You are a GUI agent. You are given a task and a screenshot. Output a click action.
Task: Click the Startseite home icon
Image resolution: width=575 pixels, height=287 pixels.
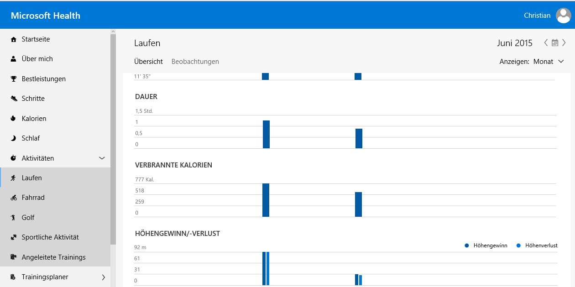point(13,40)
